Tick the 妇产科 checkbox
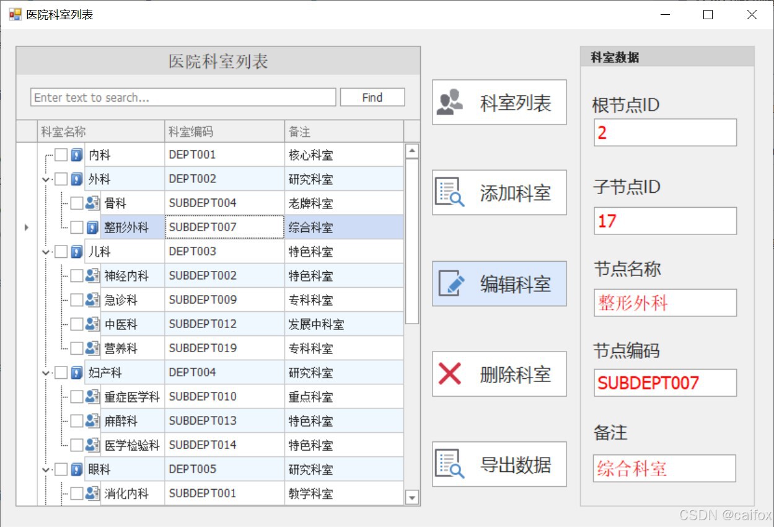 point(61,373)
